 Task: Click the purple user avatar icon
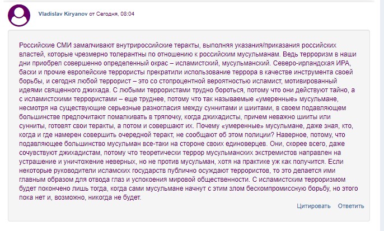tap(20, 15)
